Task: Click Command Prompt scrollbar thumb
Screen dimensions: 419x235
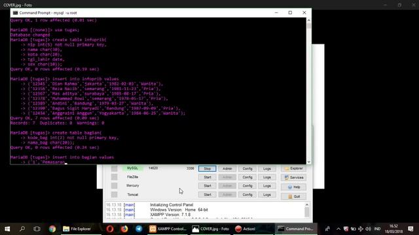Action: click(308, 26)
